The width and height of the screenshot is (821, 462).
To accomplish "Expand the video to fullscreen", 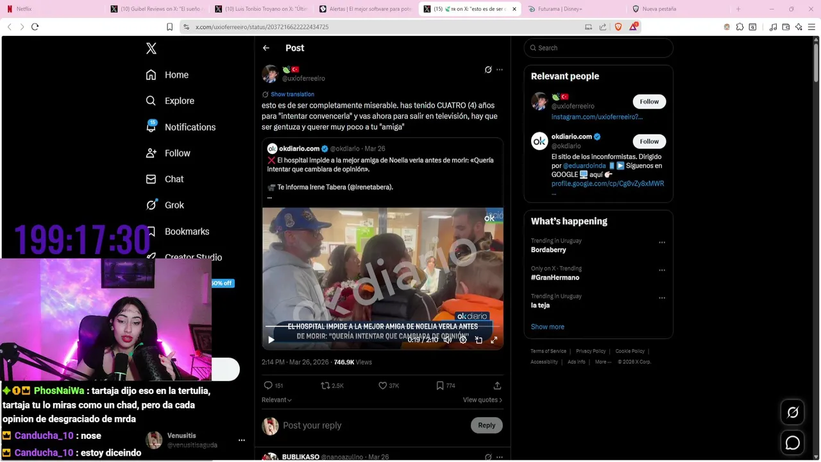I will click(x=494, y=340).
